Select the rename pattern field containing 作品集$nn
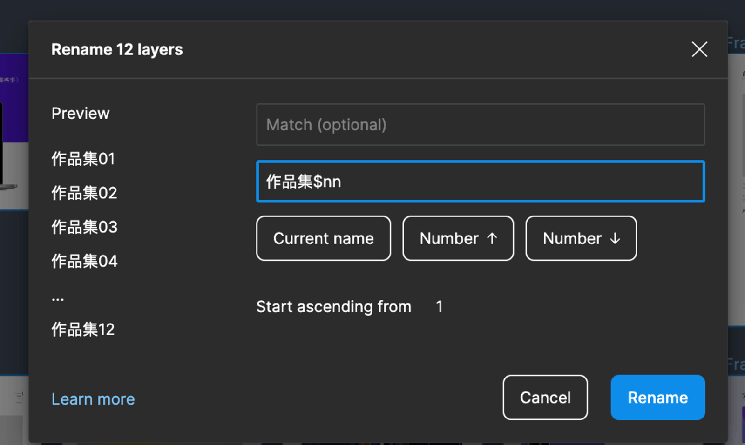Image resolution: width=745 pixels, height=445 pixels. (480, 182)
